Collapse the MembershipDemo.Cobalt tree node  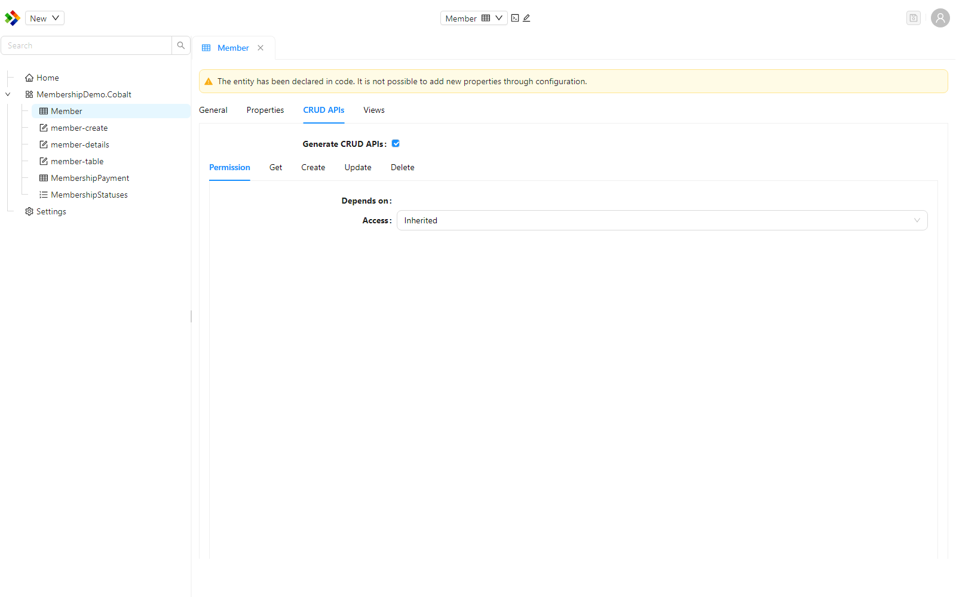8,94
